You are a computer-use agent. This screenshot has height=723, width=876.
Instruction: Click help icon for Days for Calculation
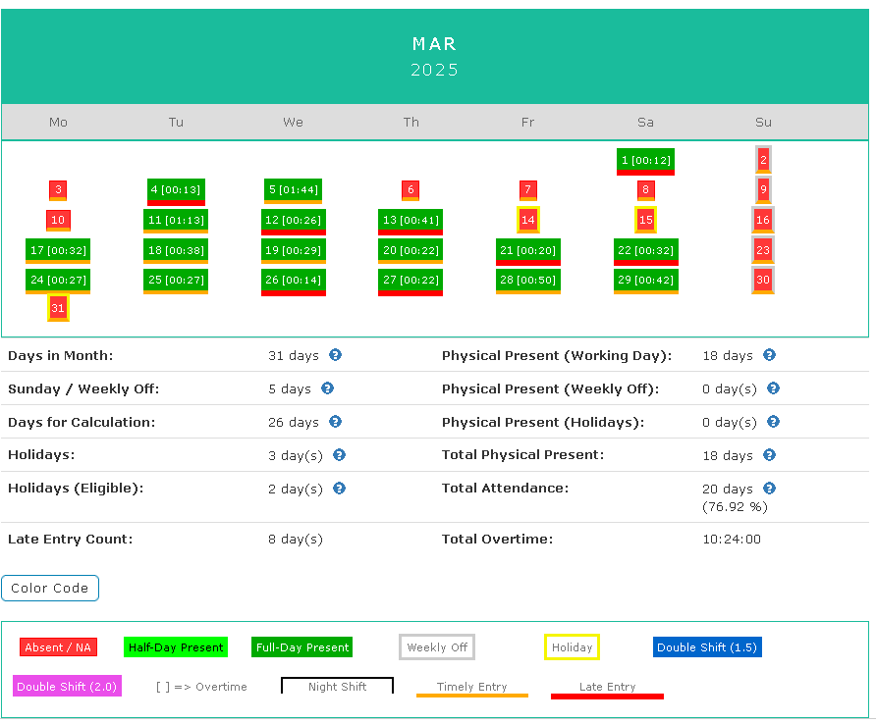tap(335, 422)
